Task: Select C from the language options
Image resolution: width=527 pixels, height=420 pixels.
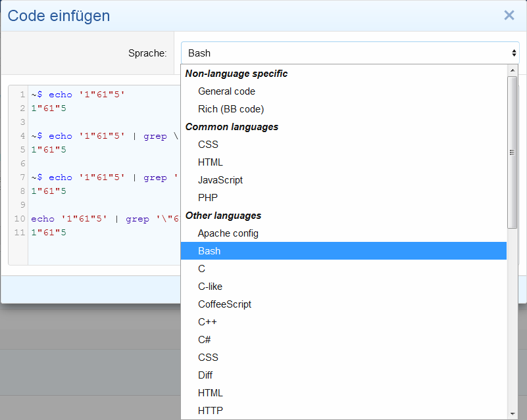Action: pos(201,269)
